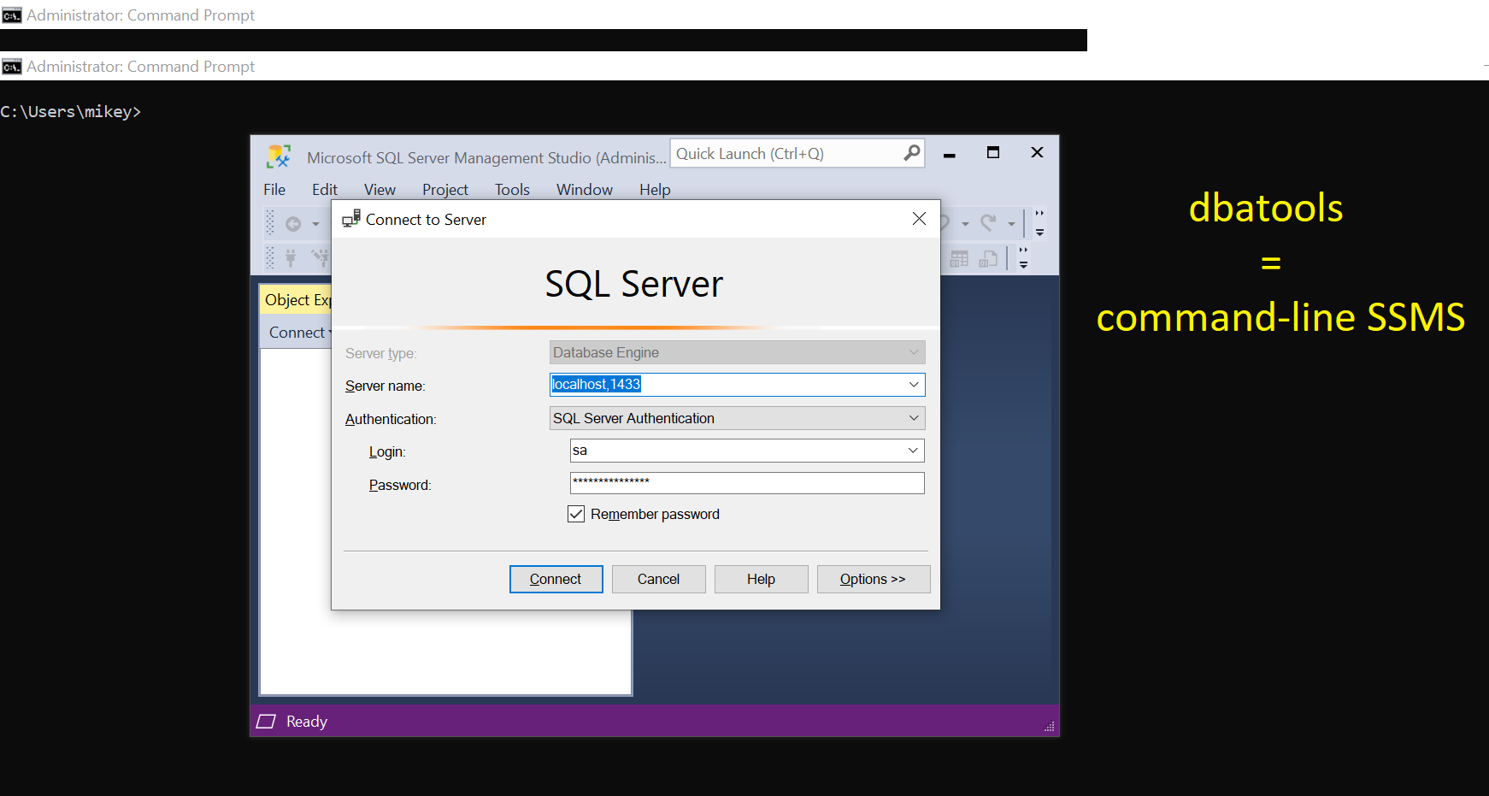Click the Disconnect icon in Object Explorer toolbar
Screen dimensions: 1489x796
point(320,257)
